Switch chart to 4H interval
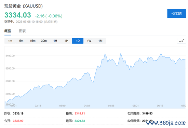 pos(66,41)
